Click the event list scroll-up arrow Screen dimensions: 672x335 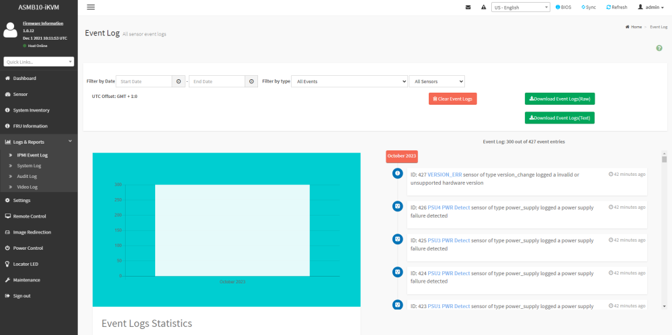pyautogui.click(x=665, y=153)
